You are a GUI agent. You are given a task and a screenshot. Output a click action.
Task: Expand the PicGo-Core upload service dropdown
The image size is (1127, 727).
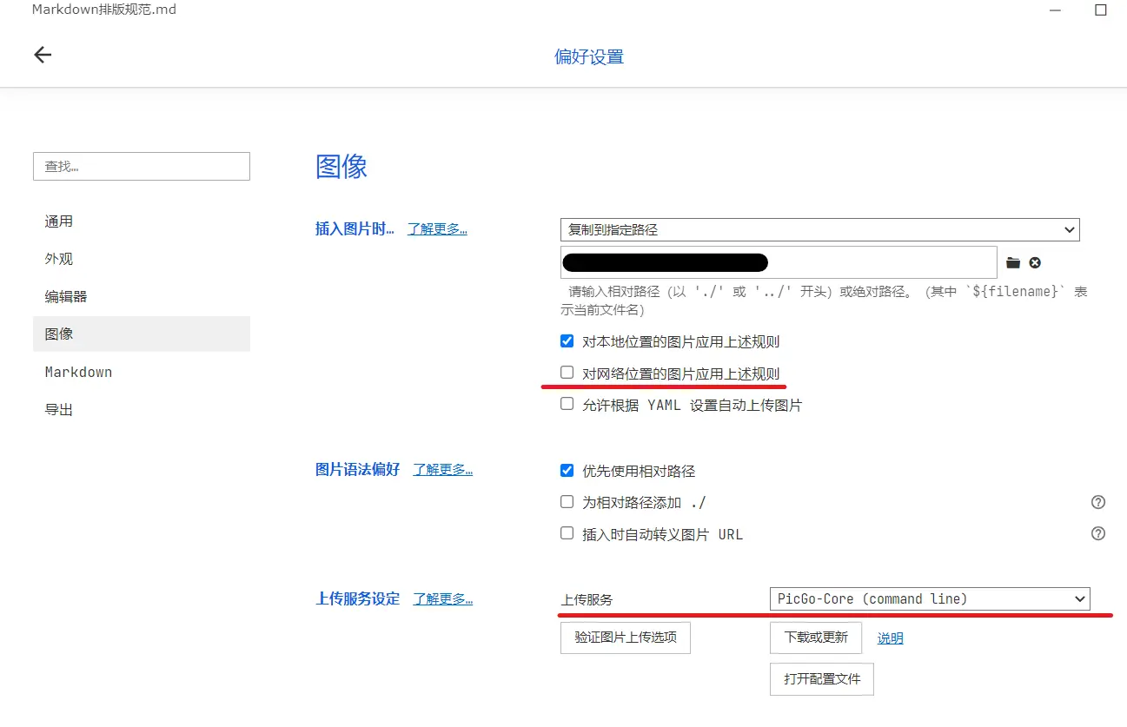point(930,598)
